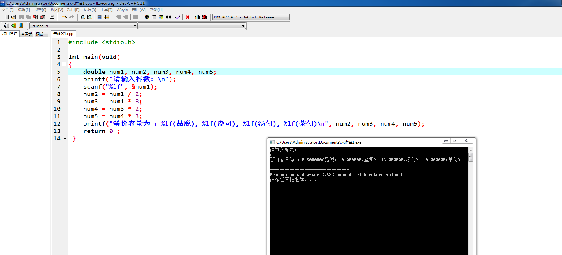Open the 工具[T] menu
The width and height of the screenshot is (562, 255).
106,10
